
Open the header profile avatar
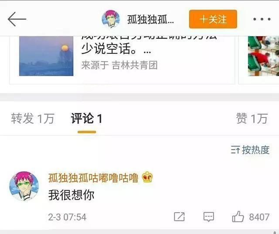[x=111, y=19]
